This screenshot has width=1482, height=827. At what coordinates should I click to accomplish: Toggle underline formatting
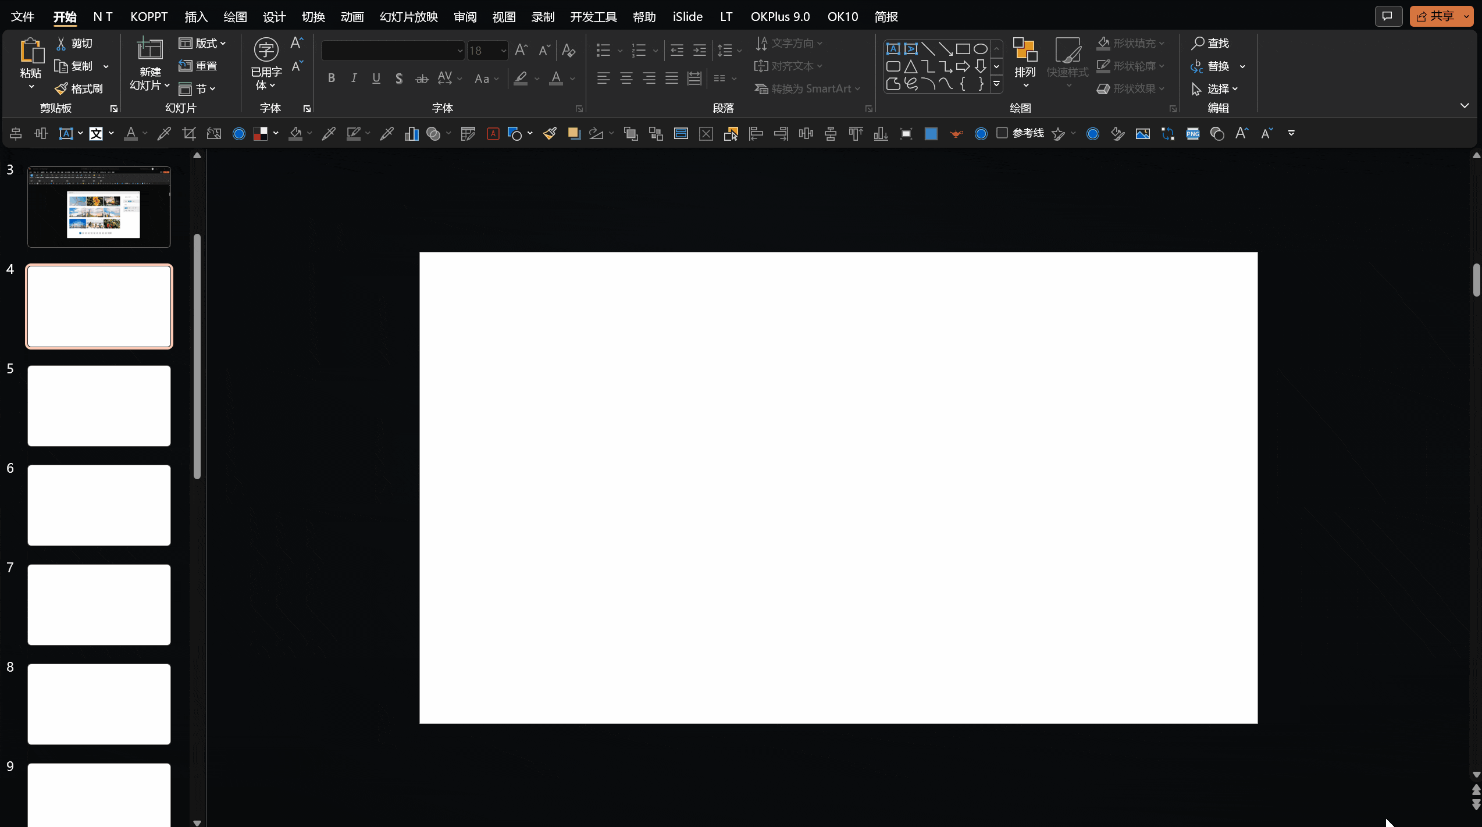click(x=376, y=79)
